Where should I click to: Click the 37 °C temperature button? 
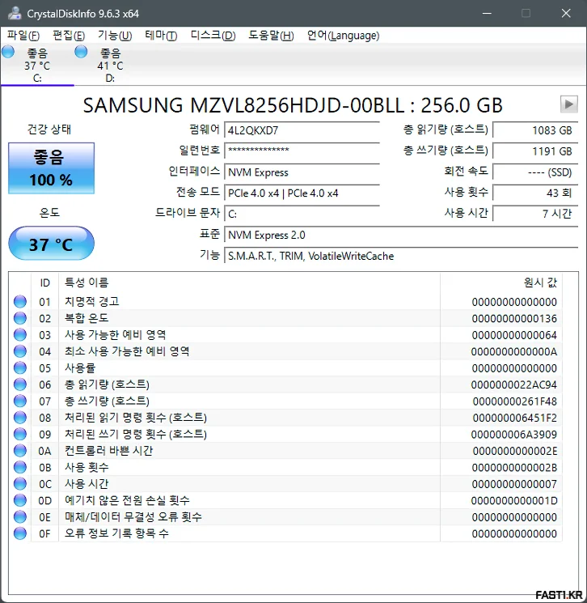click(x=51, y=244)
